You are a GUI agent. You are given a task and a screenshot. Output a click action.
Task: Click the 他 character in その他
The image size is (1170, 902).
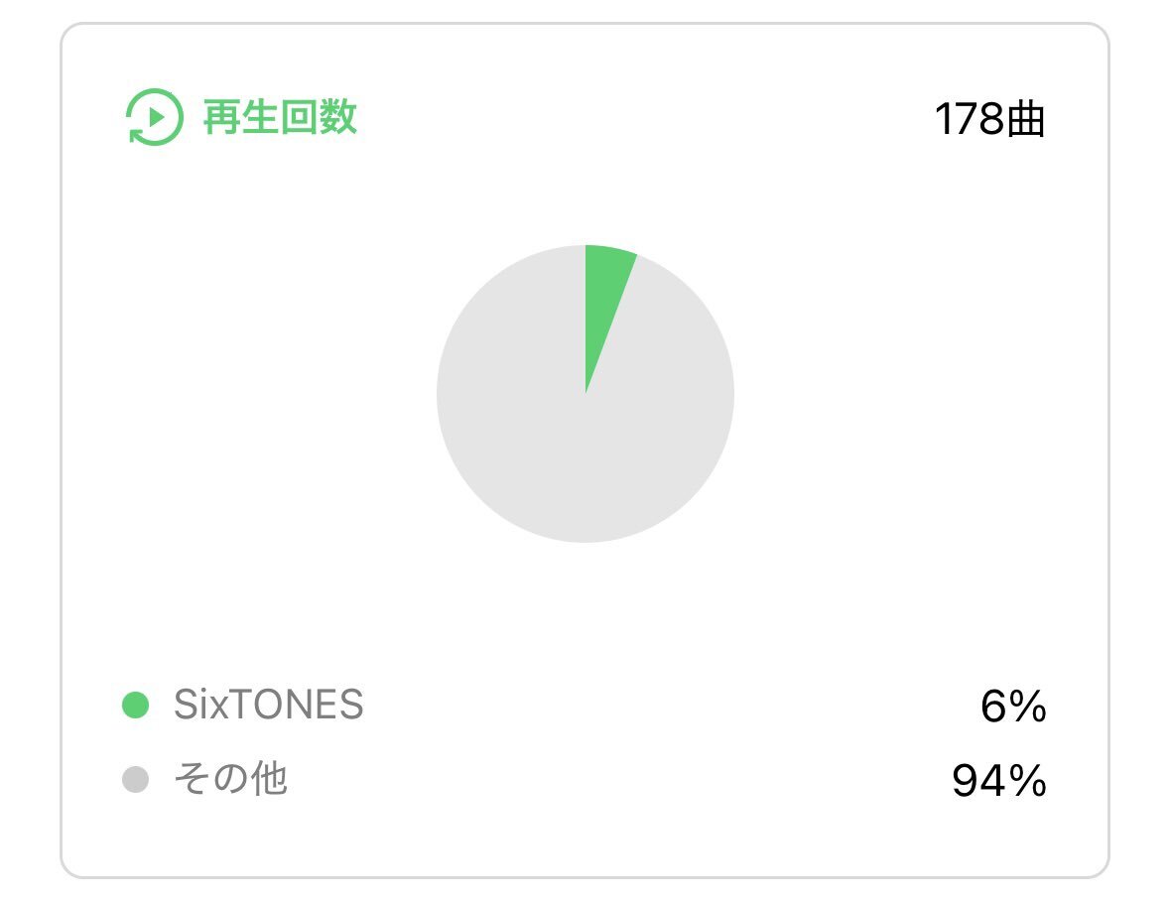click(269, 779)
